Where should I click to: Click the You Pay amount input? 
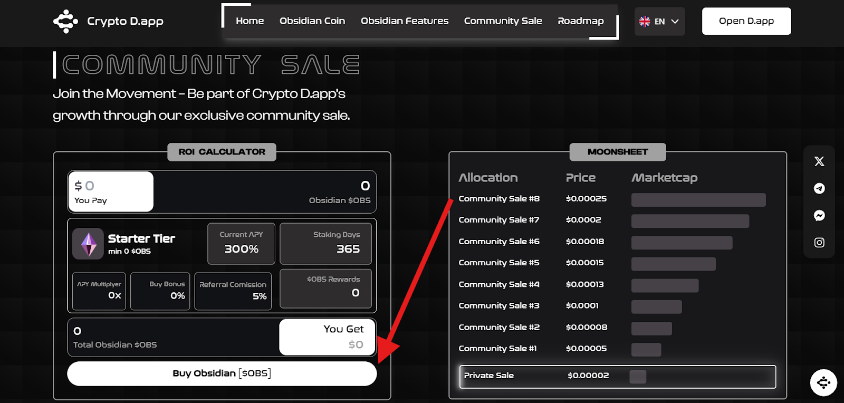[111, 191]
